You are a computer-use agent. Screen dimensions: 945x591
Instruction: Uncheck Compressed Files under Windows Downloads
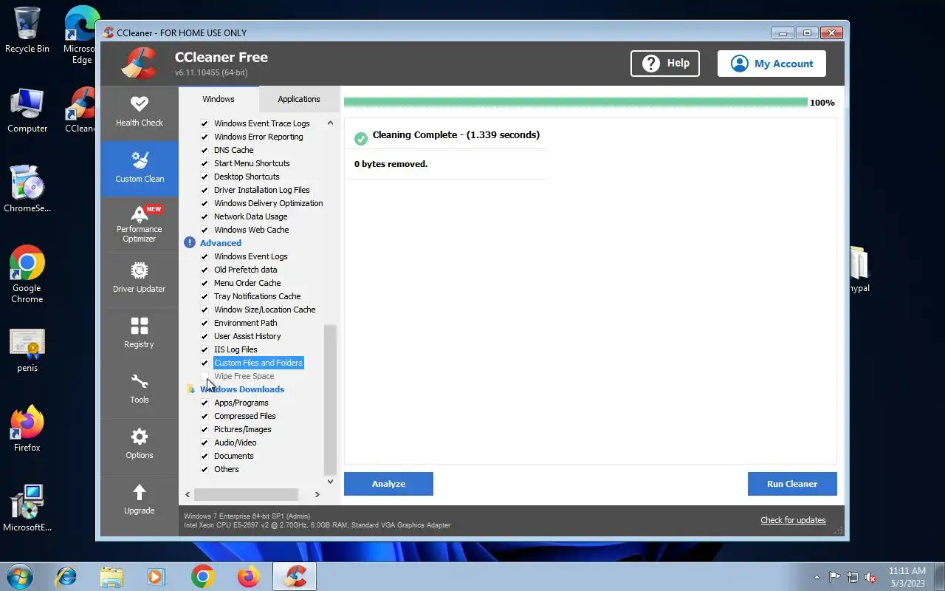tap(205, 416)
